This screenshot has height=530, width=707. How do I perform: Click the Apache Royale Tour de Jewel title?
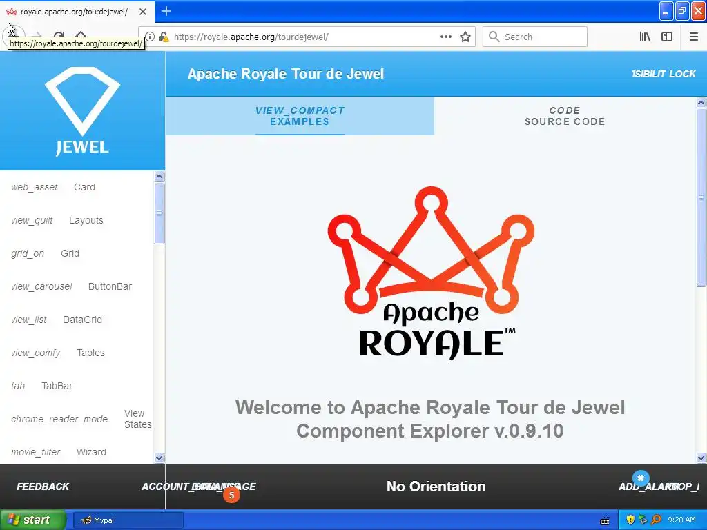[286, 74]
